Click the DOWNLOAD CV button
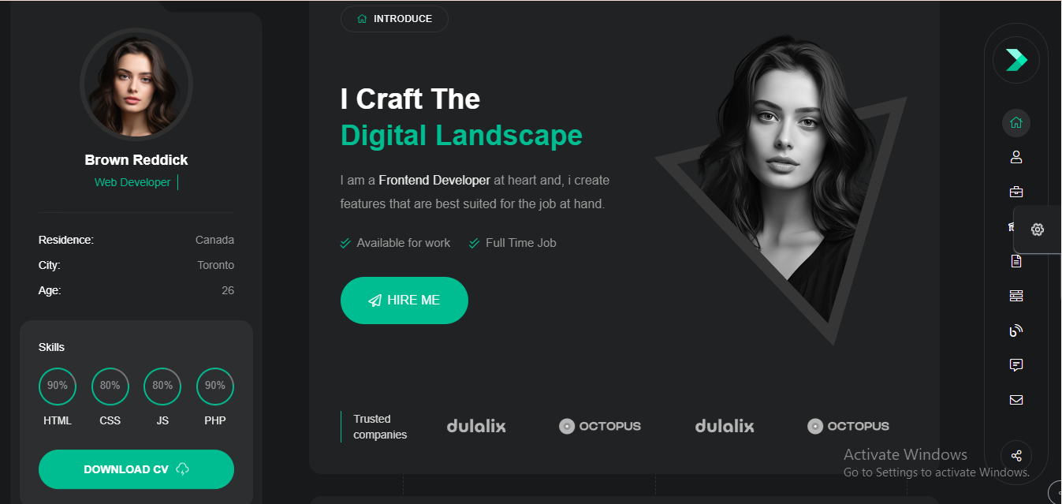 (136, 469)
